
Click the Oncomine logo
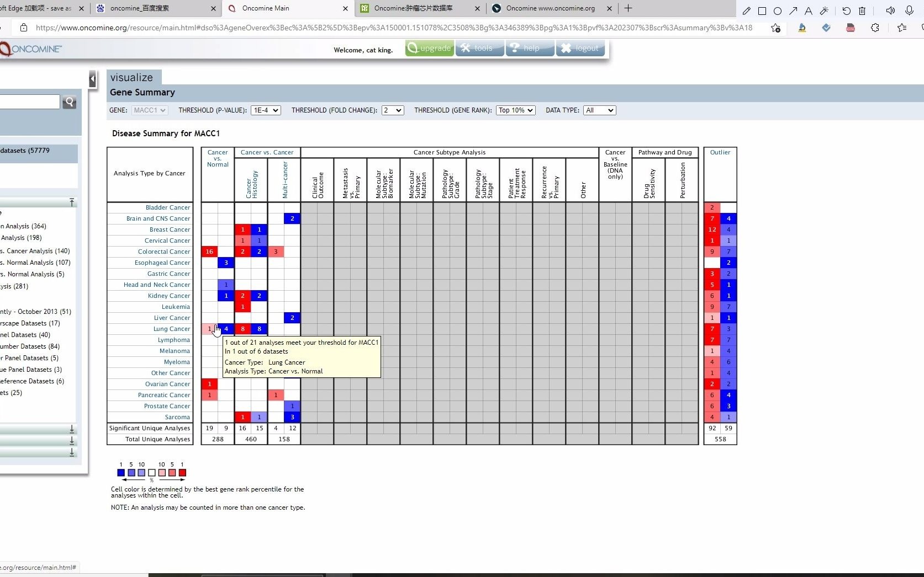30,49
